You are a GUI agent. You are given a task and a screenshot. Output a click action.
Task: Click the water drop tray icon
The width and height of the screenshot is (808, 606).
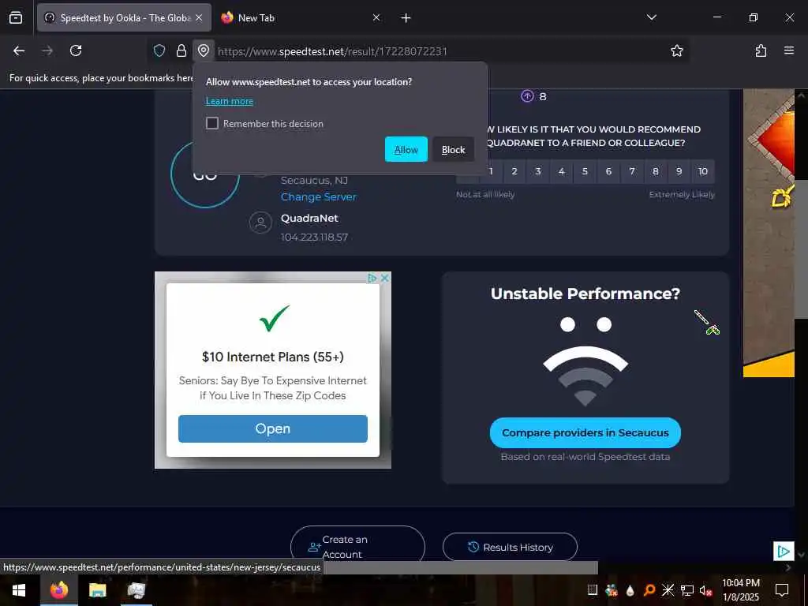click(630, 590)
